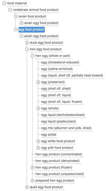The image size is (106, 191).
Task: Collapse the food material node
Action: coord(4,3)
